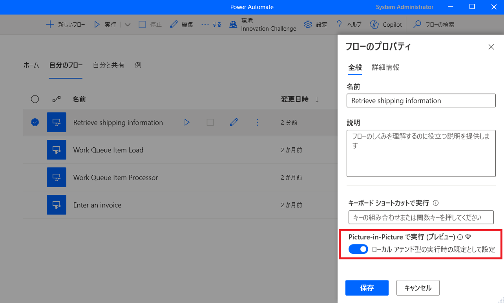504x303 pixels.
Task: Click the premium diamond icon
Action: click(468, 237)
